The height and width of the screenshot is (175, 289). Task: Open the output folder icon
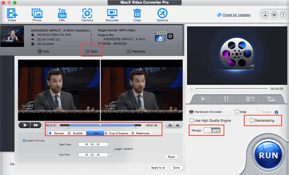(271, 99)
